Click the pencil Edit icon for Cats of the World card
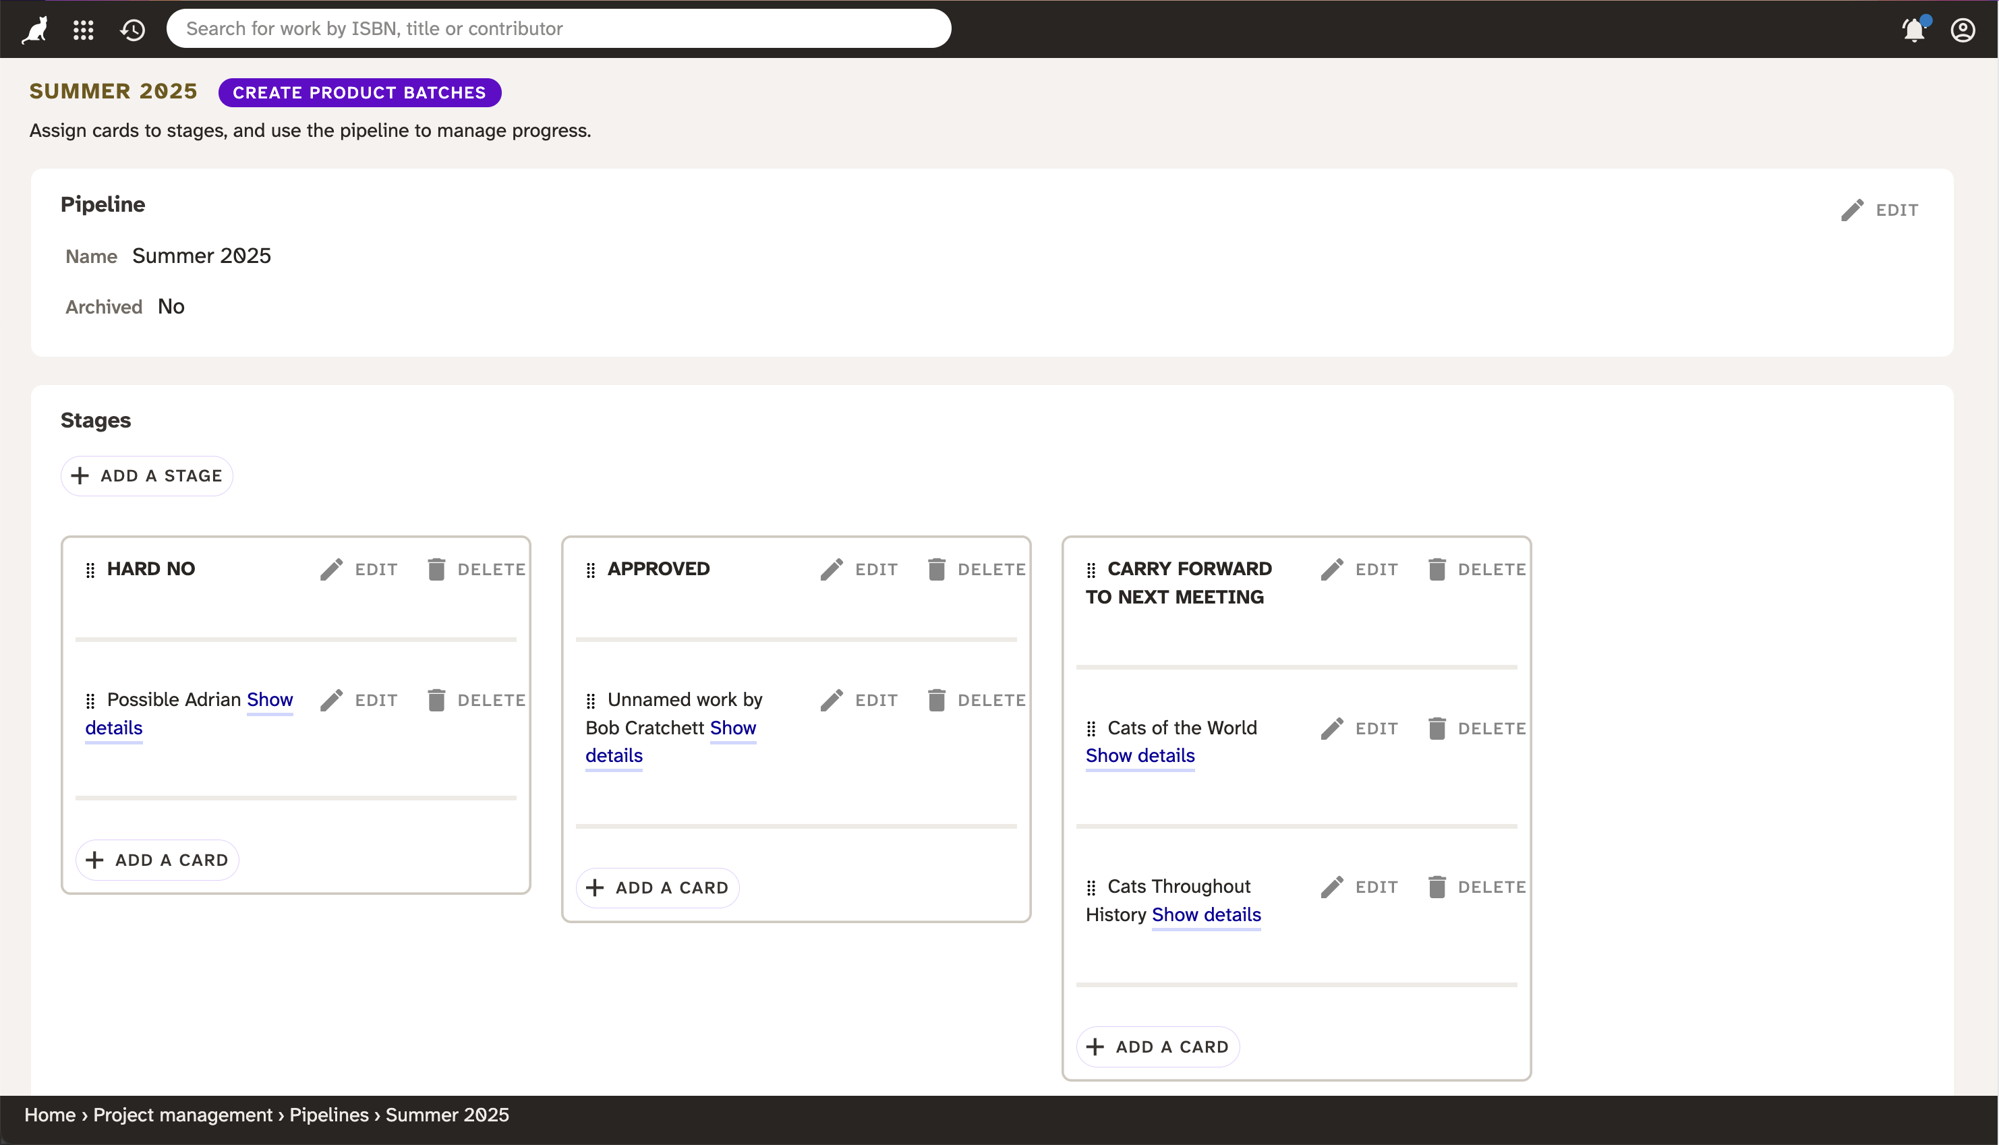The image size is (1999, 1145). [x=1332, y=728]
